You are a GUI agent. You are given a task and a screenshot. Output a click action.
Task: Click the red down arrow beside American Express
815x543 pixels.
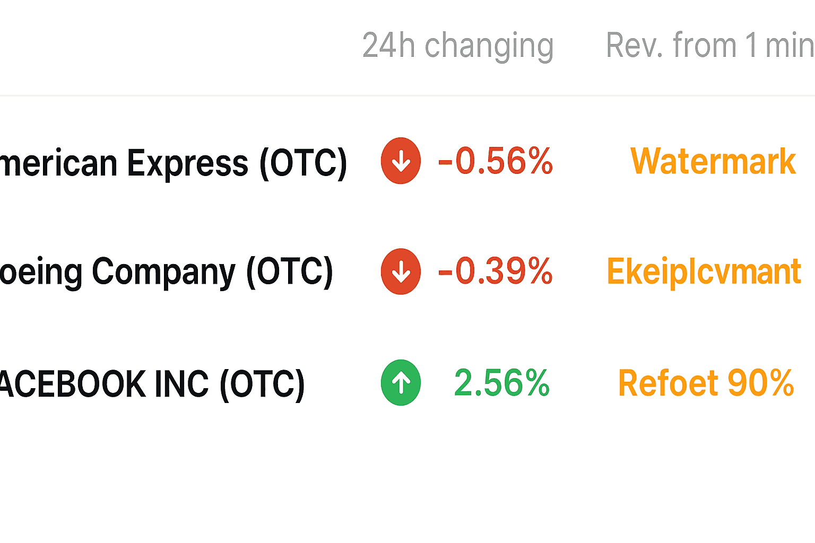pyautogui.click(x=401, y=161)
